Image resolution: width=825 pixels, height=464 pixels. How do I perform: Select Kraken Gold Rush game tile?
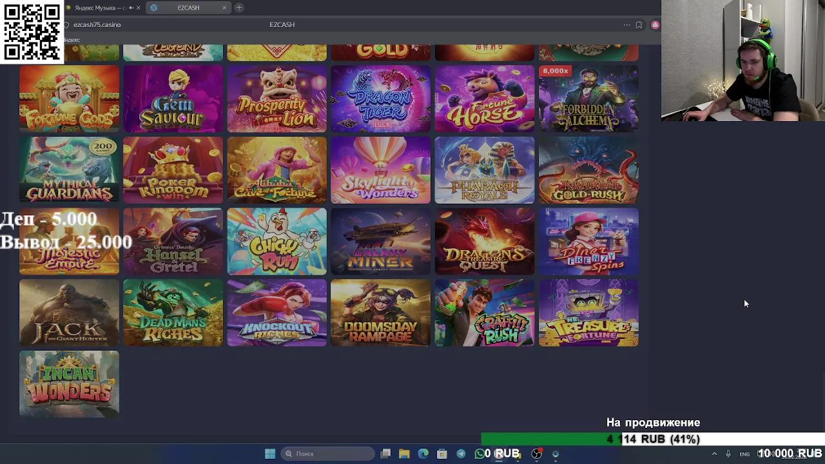pos(588,170)
